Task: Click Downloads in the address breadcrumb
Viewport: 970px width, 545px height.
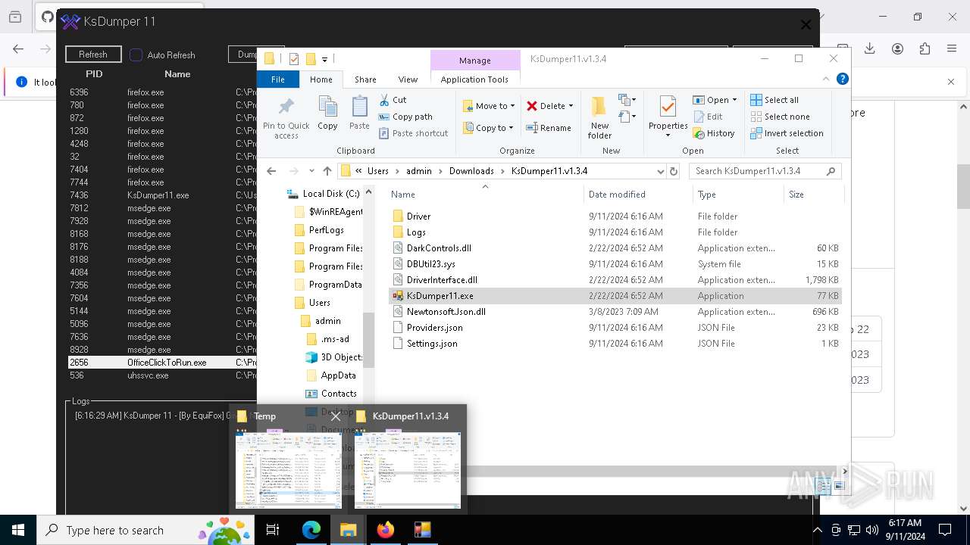Action: [471, 171]
